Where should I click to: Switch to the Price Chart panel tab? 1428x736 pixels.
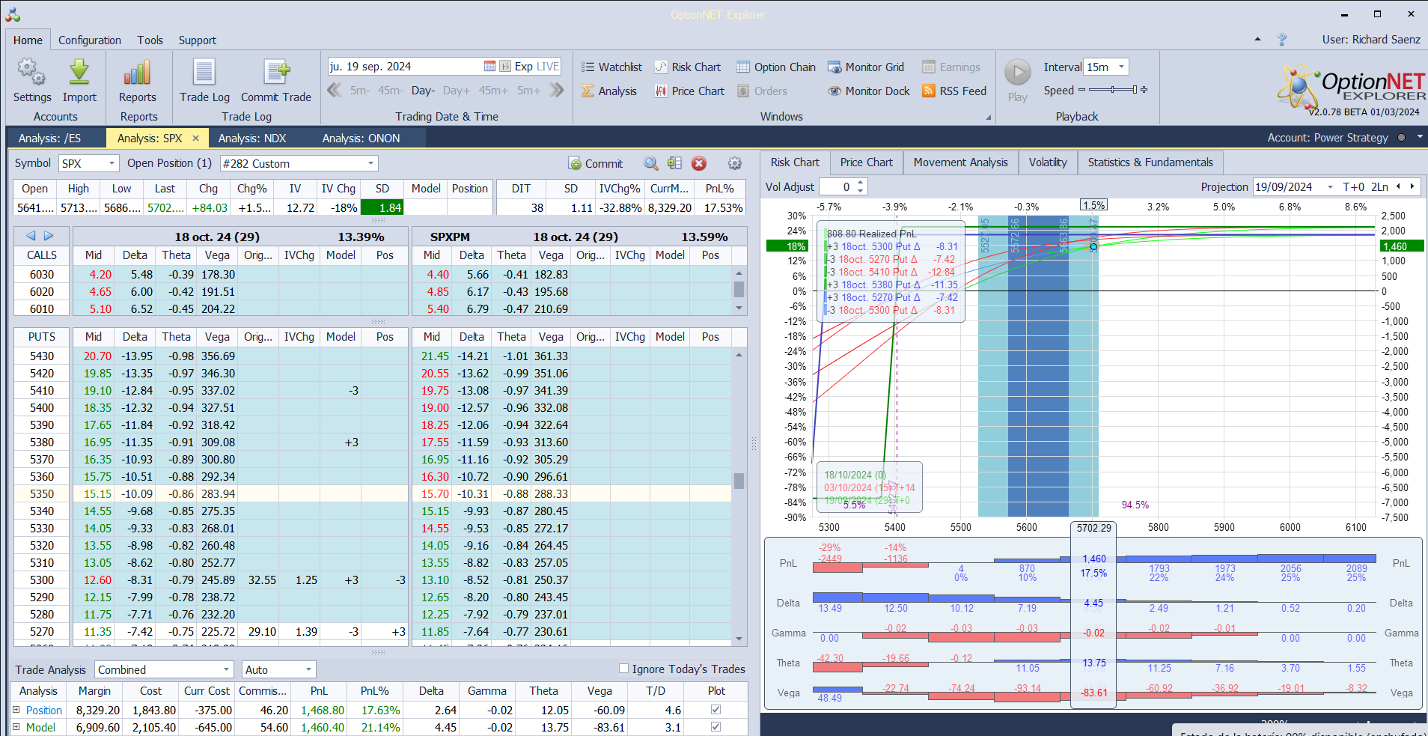(866, 162)
